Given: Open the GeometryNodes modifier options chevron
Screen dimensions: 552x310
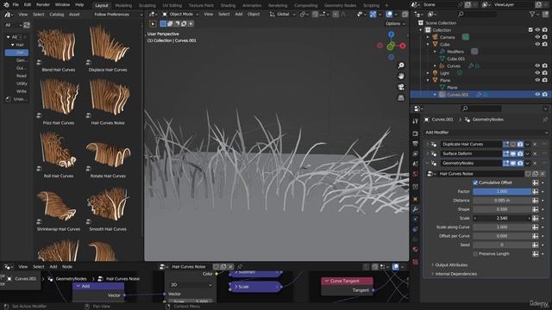Looking at the screenshot, I should pyautogui.click(x=527, y=164).
